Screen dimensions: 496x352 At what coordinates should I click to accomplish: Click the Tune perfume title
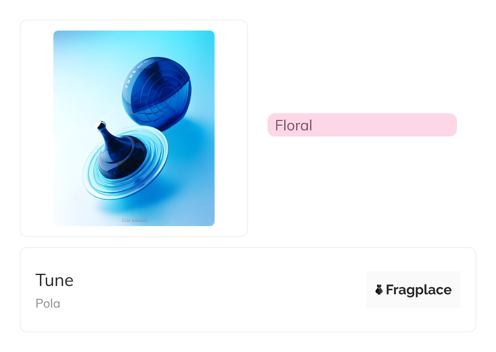[55, 280]
